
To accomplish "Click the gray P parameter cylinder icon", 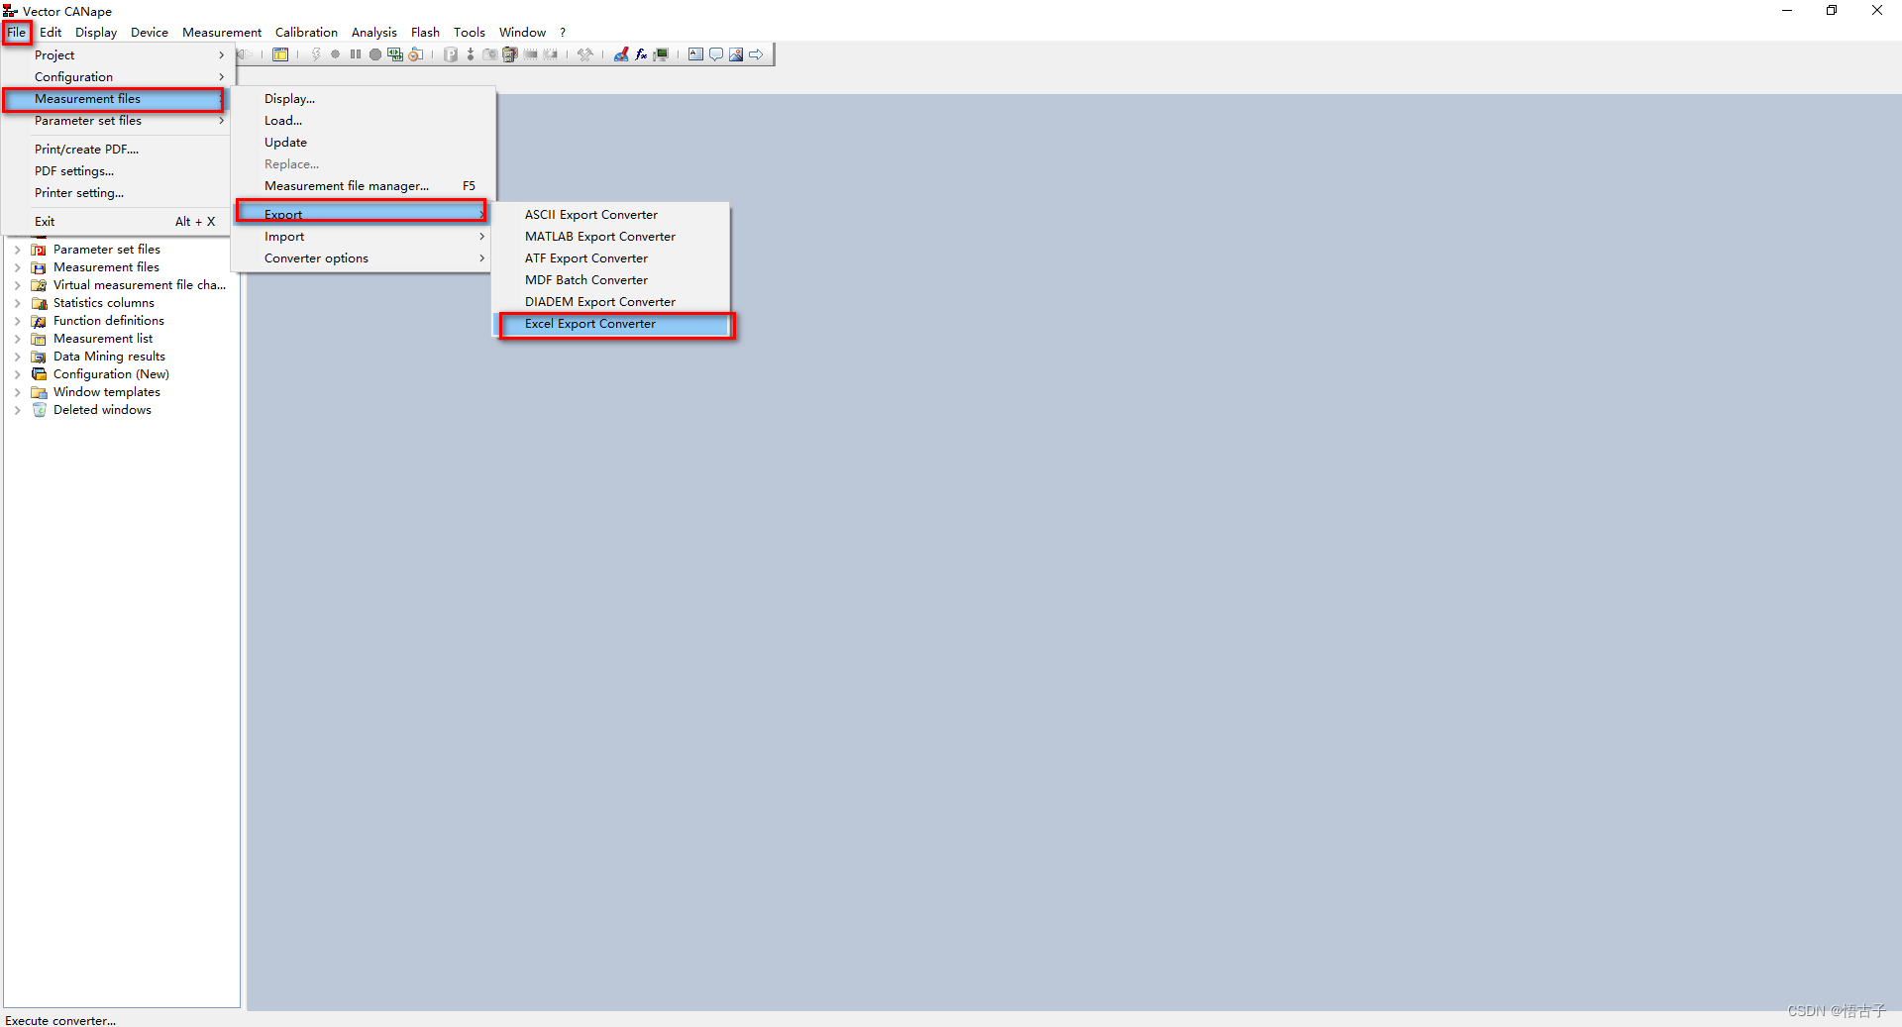I will pyautogui.click(x=451, y=54).
